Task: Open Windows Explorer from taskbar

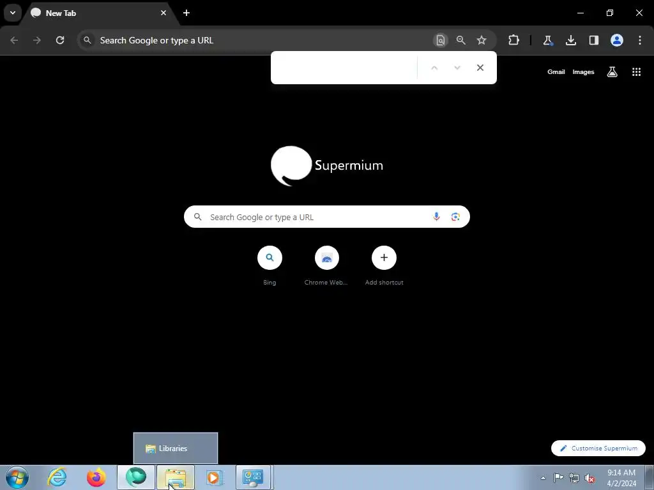Action: tap(176, 477)
